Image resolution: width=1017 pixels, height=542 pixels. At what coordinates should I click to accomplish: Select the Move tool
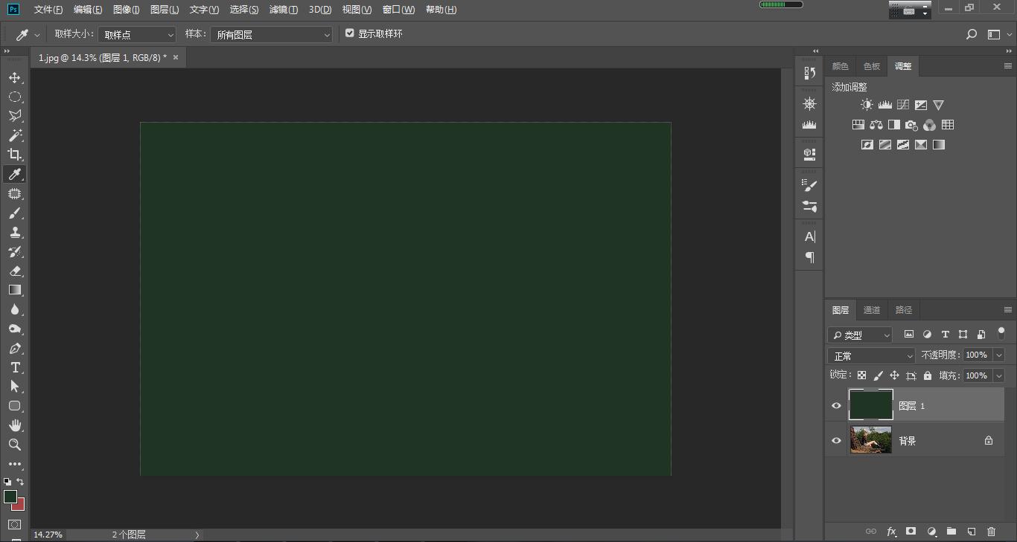tap(14, 78)
